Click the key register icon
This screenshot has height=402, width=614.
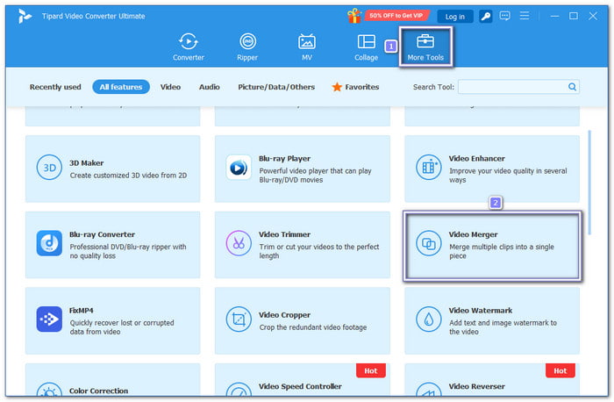point(484,16)
